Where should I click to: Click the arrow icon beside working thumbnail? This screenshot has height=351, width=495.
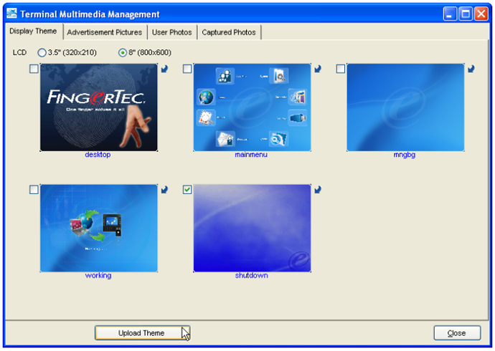tap(164, 190)
